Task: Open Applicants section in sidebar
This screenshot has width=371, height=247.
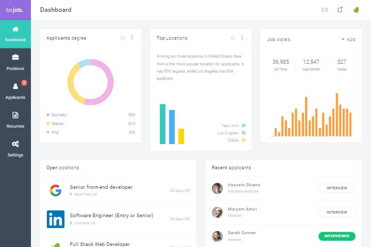Action: pyautogui.click(x=15, y=91)
